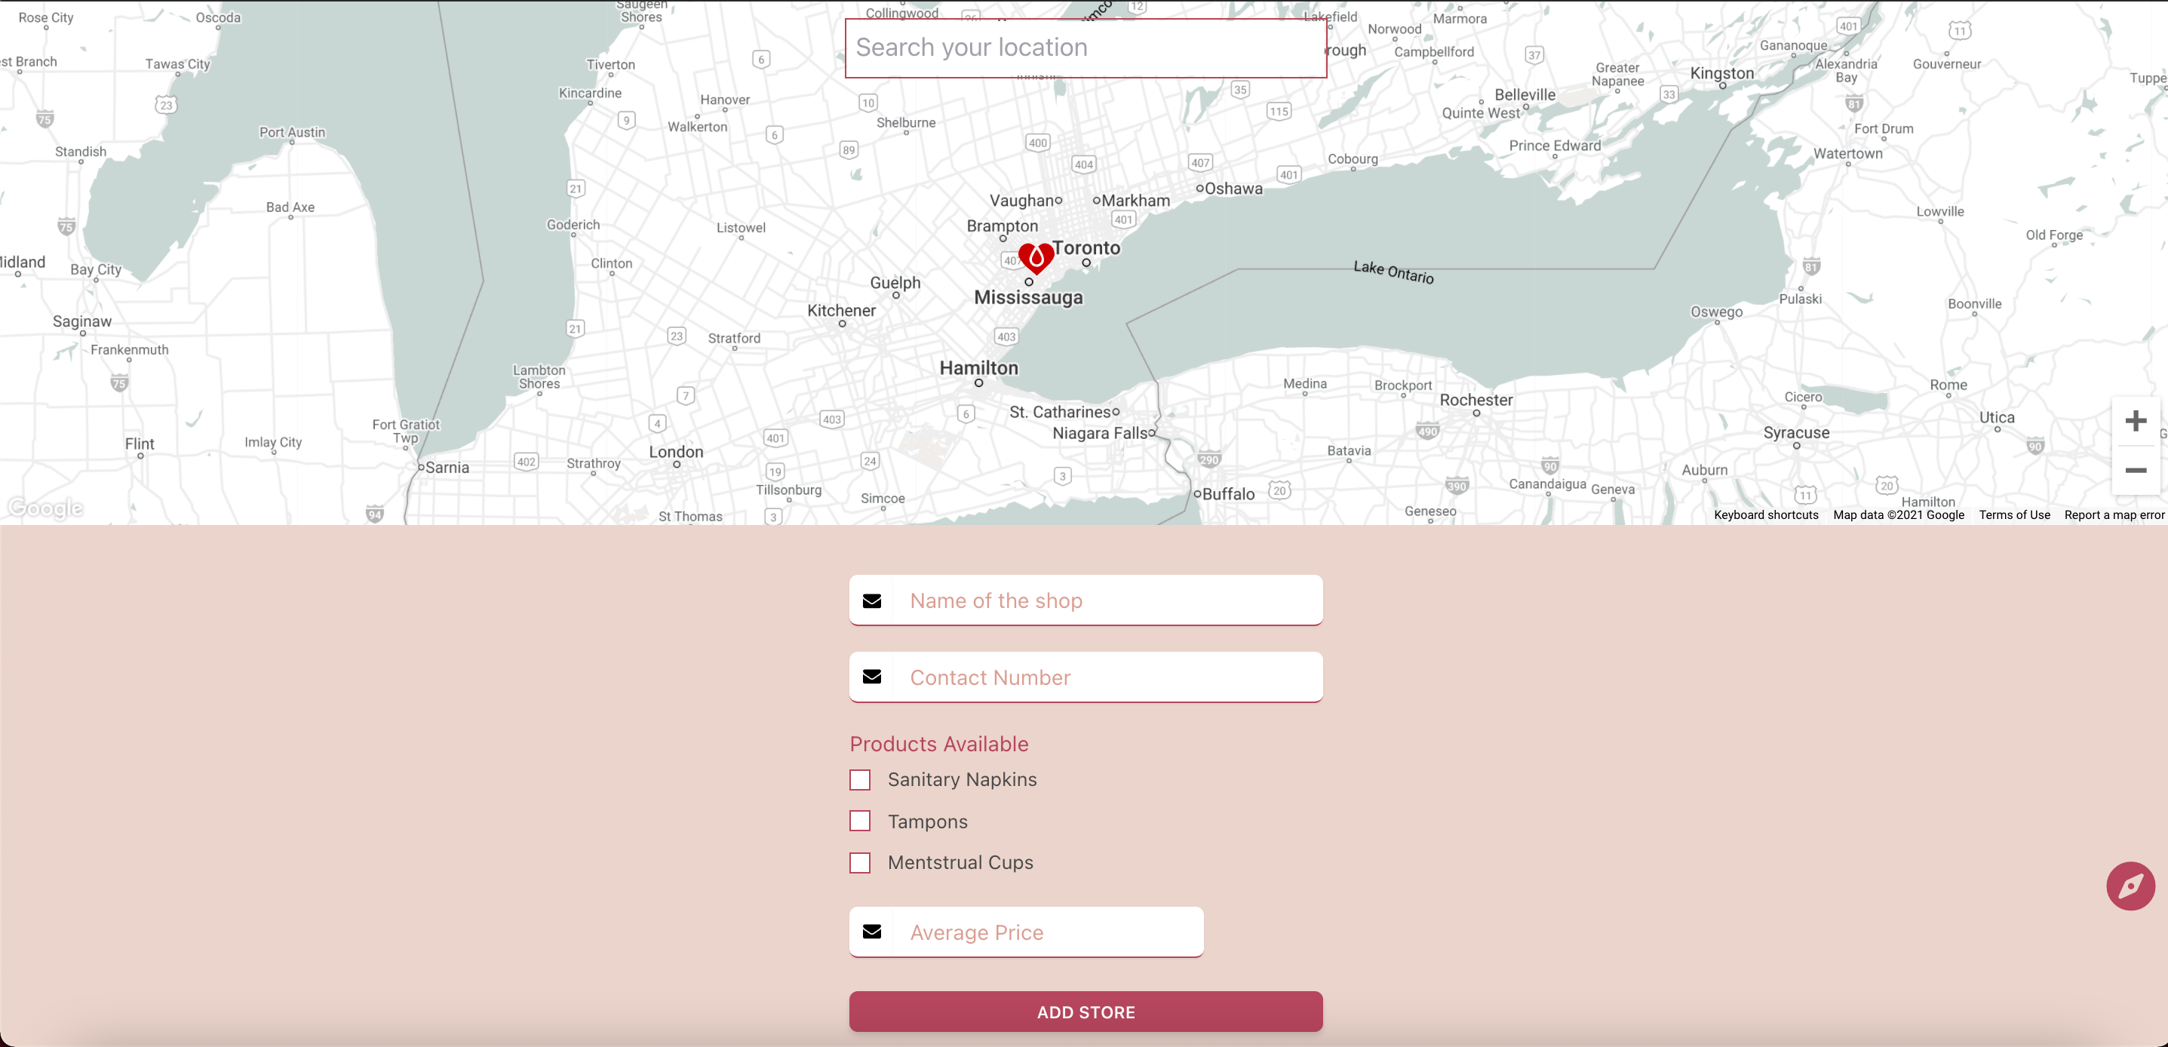The image size is (2168, 1047).
Task: Zoom in the map with plus
Action: pos(2135,421)
